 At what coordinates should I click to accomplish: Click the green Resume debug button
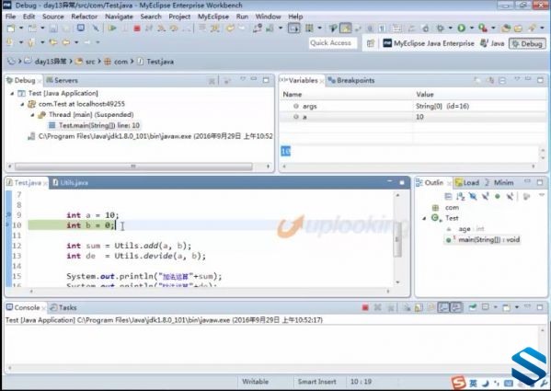[x=112, y=29]
